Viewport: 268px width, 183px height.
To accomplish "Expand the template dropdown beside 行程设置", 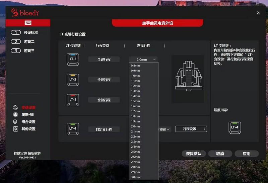I will [164, 129].
